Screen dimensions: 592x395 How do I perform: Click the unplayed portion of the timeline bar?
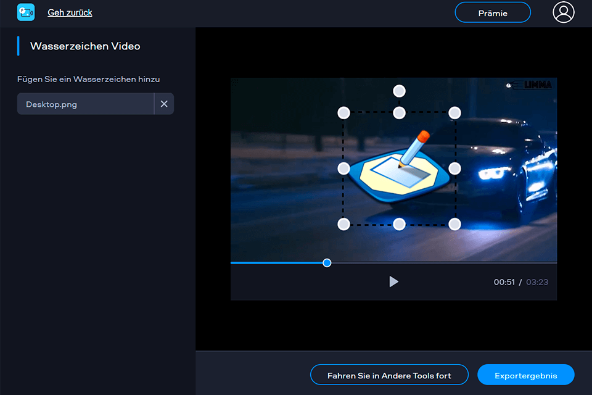point(444,263)
